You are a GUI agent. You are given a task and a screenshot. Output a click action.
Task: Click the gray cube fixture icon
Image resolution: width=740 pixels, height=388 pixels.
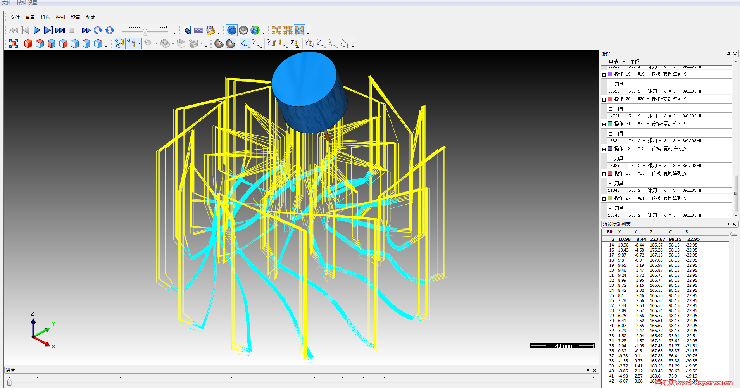click(x=181, y=43)
